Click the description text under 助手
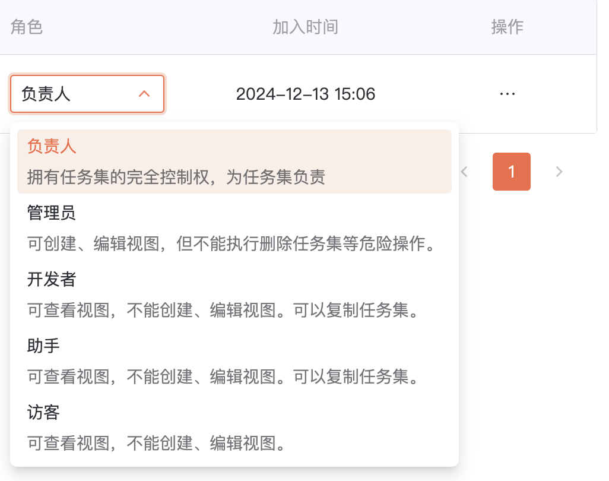This screenshot has width=609, height=481. 223,377
